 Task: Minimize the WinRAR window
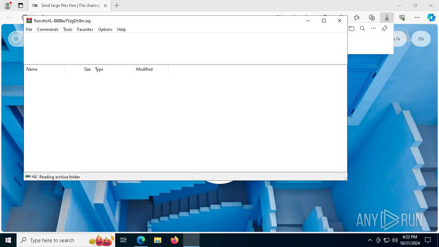(x=308, y=21)
